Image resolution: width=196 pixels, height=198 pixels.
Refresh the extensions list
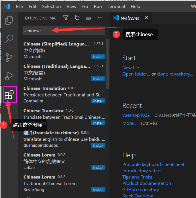pos(77,18)
